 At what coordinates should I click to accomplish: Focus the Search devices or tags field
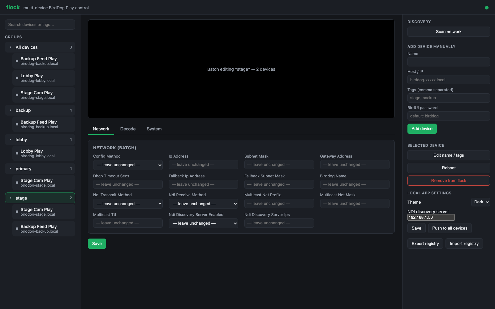(40, 24)
